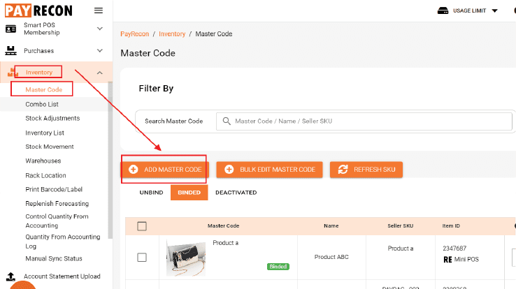This screenshot has width=516, height=289.
Task: Click the ADD MASTER CODE button
Action: click(x=164, y=170)
